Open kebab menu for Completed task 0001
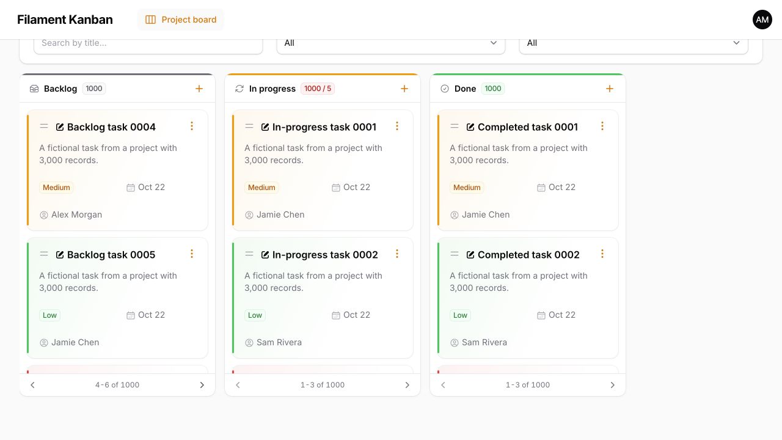Image resolution: width=782 pixels, height=440 pixels. (x=602, y=126)
